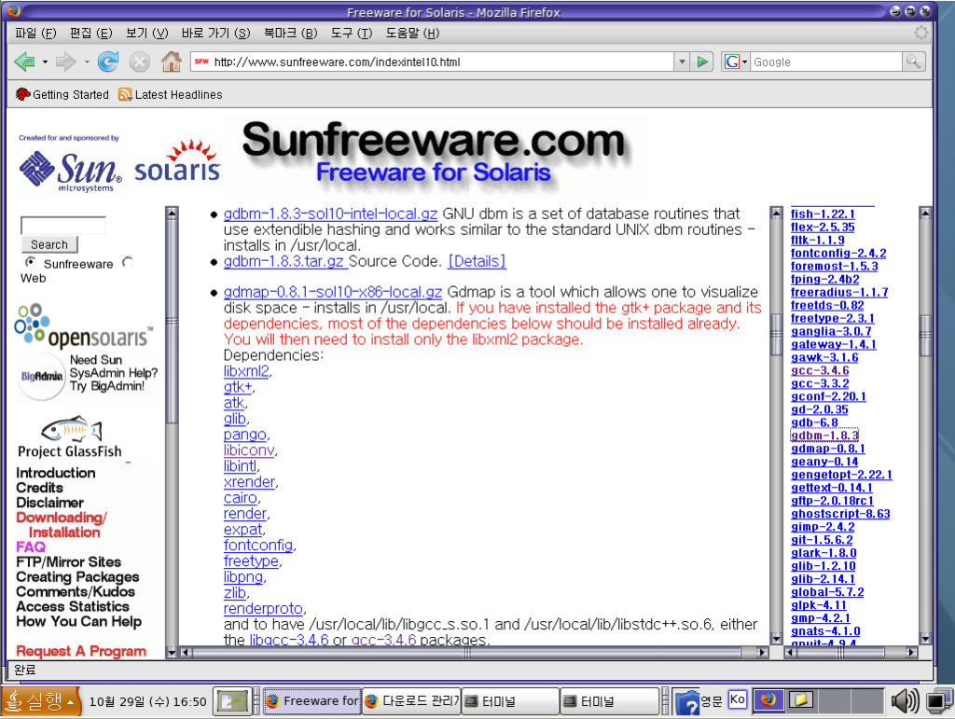Open the address bar URL history dropdown
955x719 pixels.
(x=682, y=62)
